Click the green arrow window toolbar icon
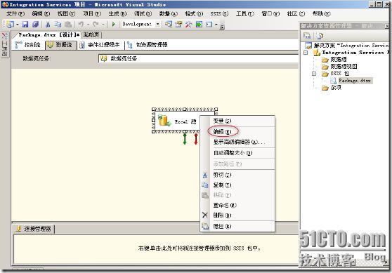 click(199, 25)
